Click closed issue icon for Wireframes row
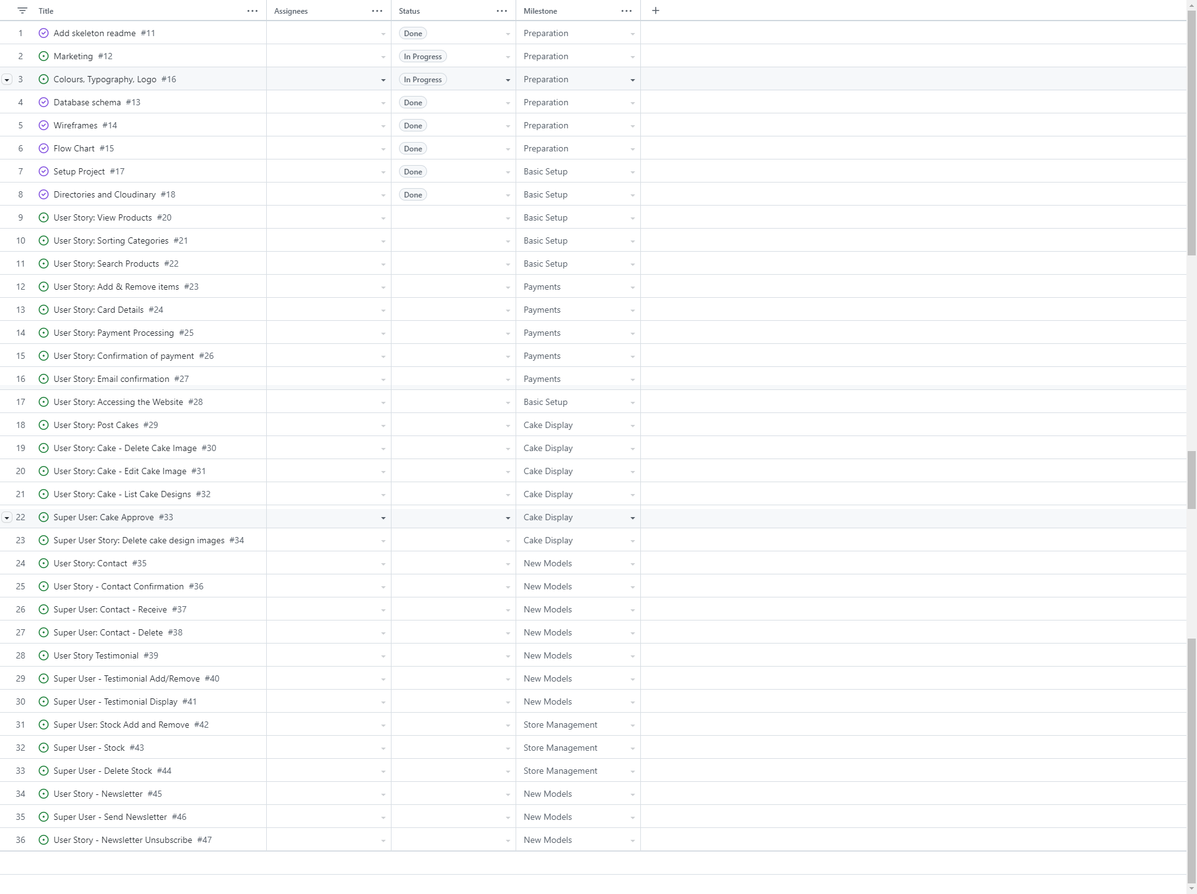 tap(44, 125)
